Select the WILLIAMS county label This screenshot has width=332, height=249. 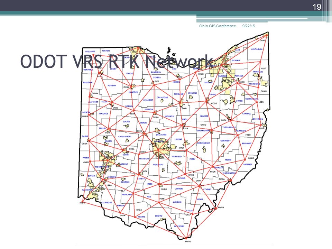90,52
